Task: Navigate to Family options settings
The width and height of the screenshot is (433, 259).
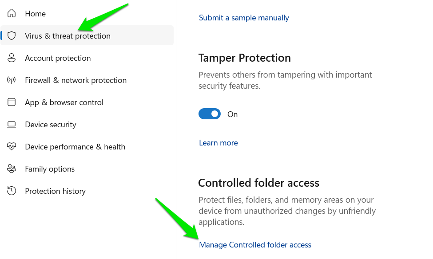Action: click(x=49, y=169)
